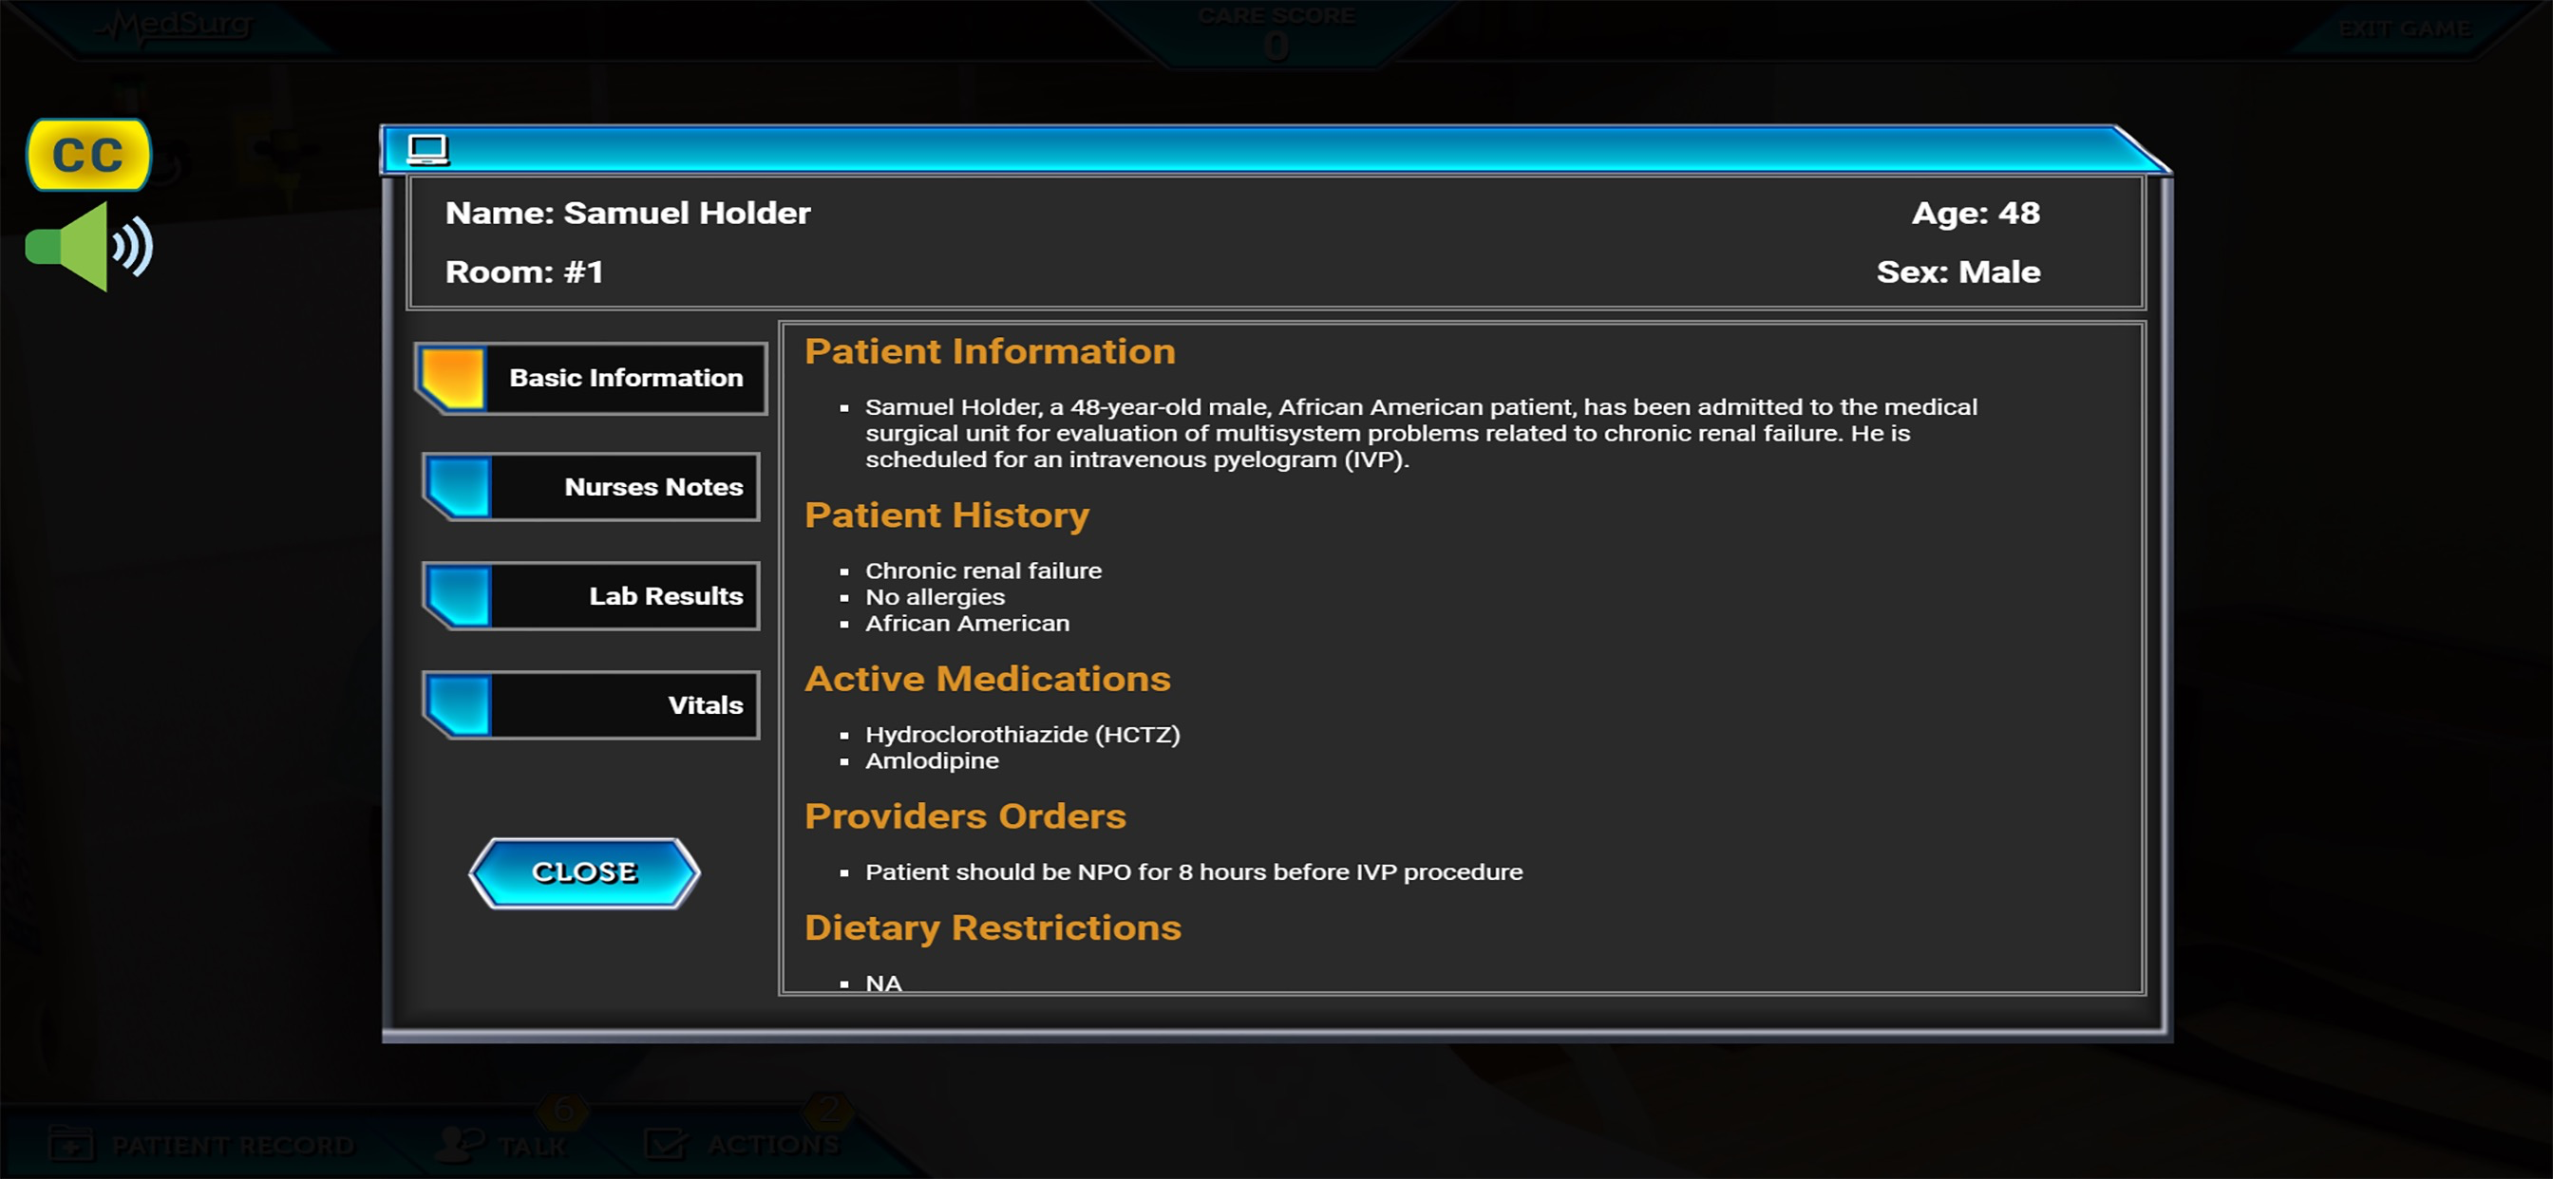2553x1179 pixels.
Task: Toggle closed captions with the CC button
Action: point(88,155)
